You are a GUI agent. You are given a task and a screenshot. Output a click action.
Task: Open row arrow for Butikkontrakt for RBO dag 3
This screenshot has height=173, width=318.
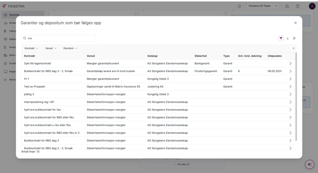tap(290, 140)
